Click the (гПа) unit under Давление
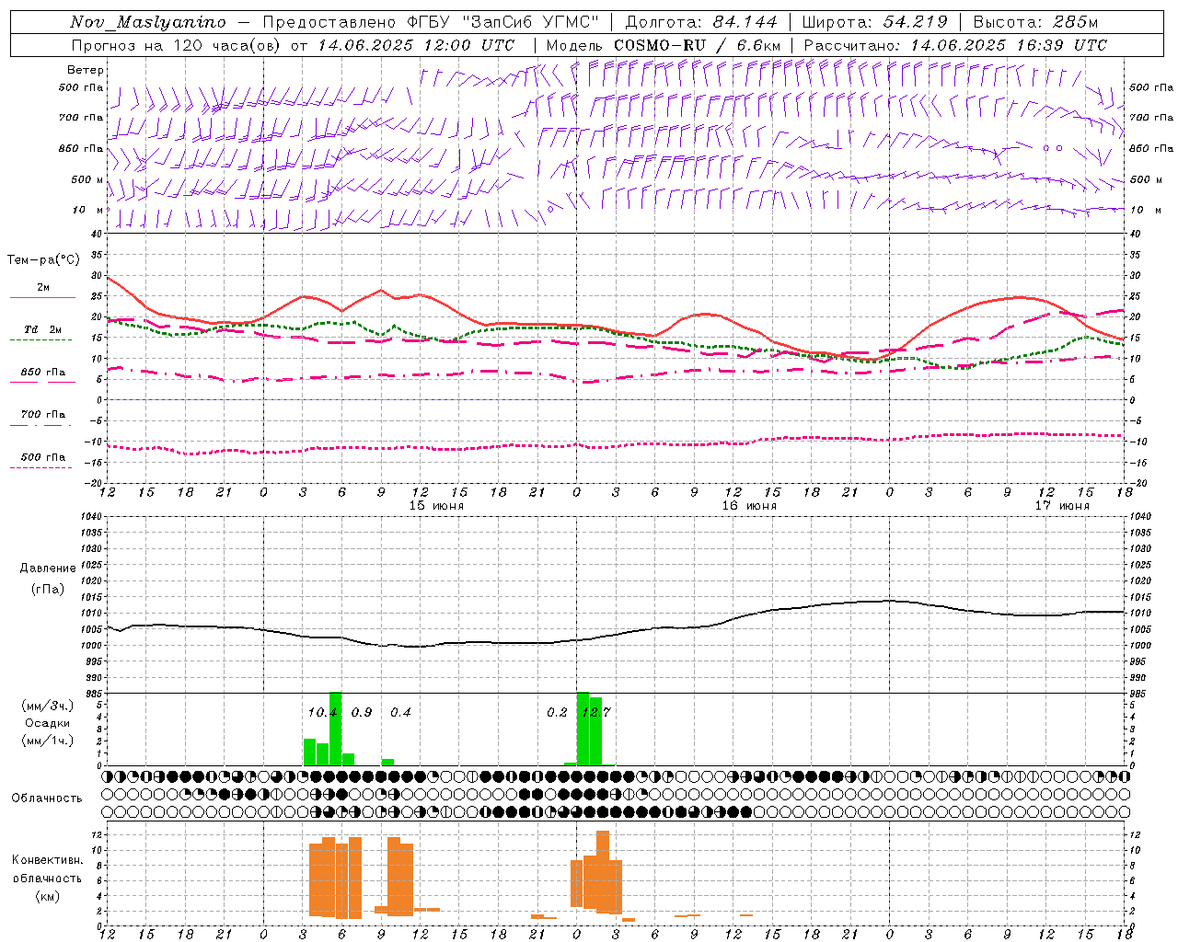This screenshot has height=942, width=1178. pos(46,590)
